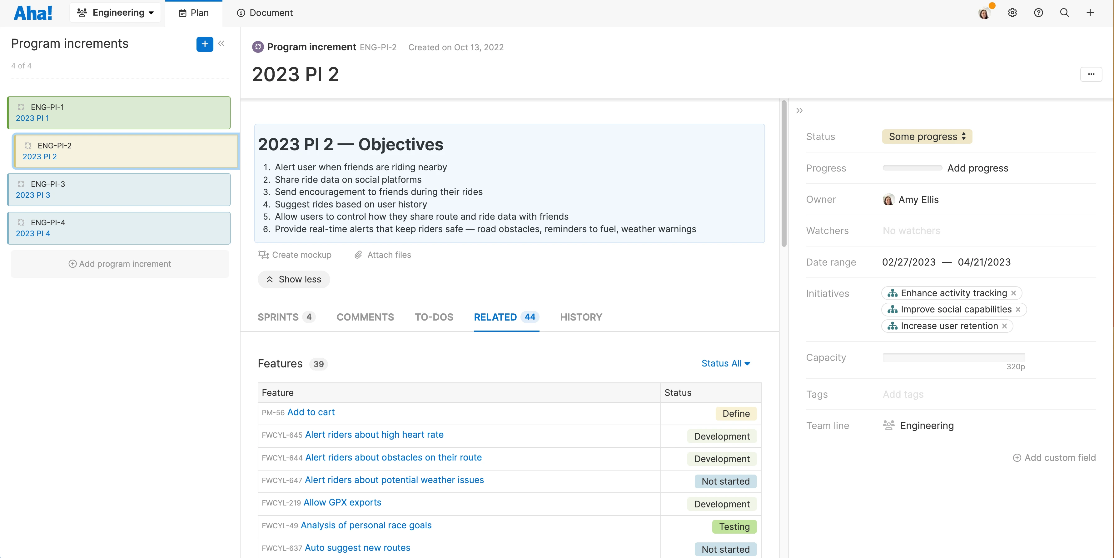
Task: Open the search icon in top bar
Action: (1064, 12)
